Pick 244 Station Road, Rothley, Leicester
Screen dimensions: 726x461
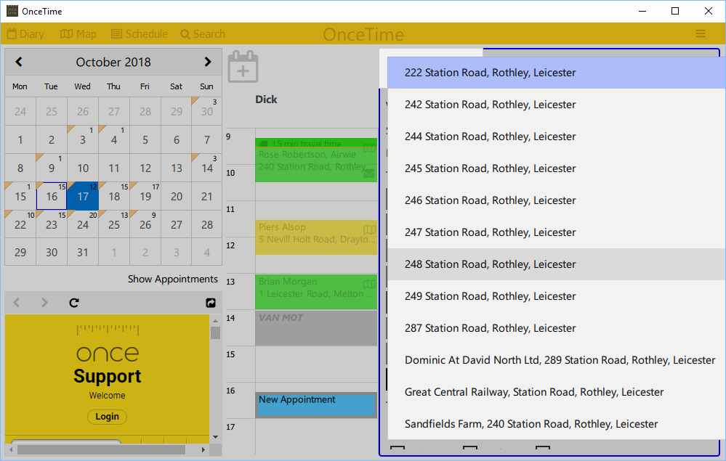[557, 136]
